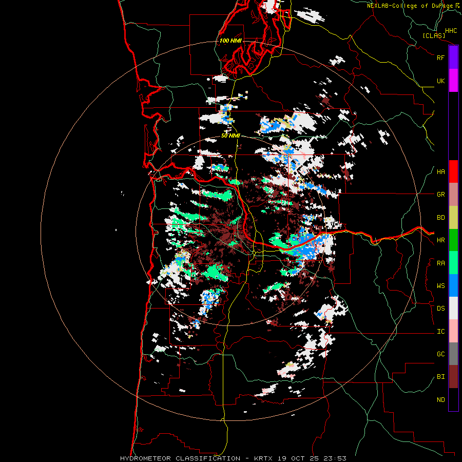The width and height of the screenshot is (462, 462).
Task: Click the [CLAS] units label
Action: tap(434, 36)
